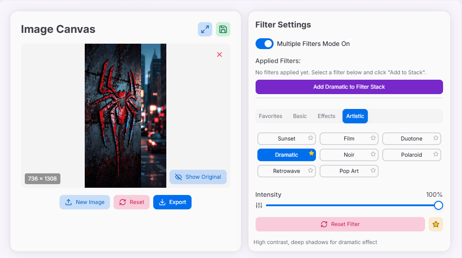
Task: Toggle Show Original preview
Action: (x=198, y=177)
